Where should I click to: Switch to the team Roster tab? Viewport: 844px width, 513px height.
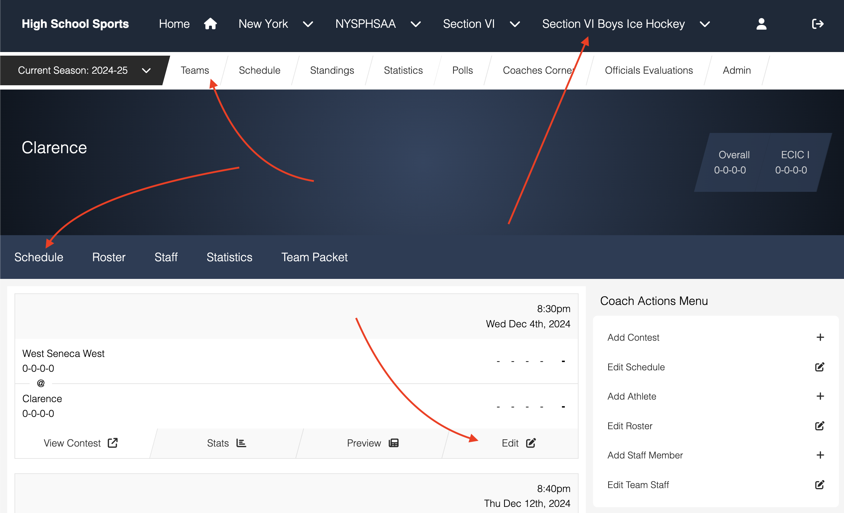click(x=108, y=257)
